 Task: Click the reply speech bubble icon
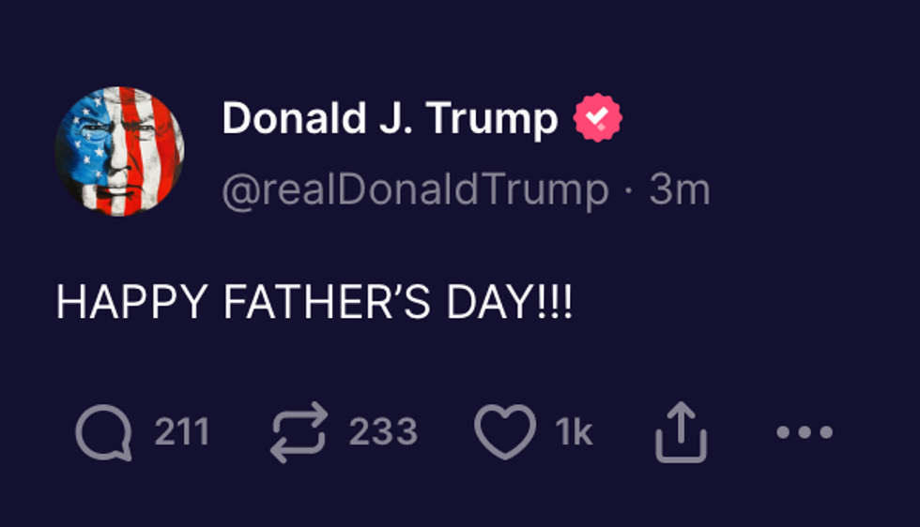103,432
